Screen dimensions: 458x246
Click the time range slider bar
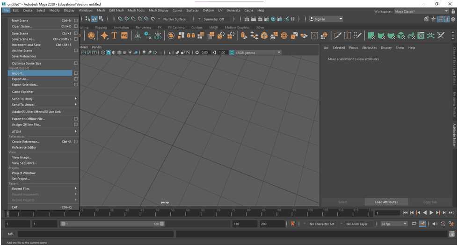tap(112, 224)
